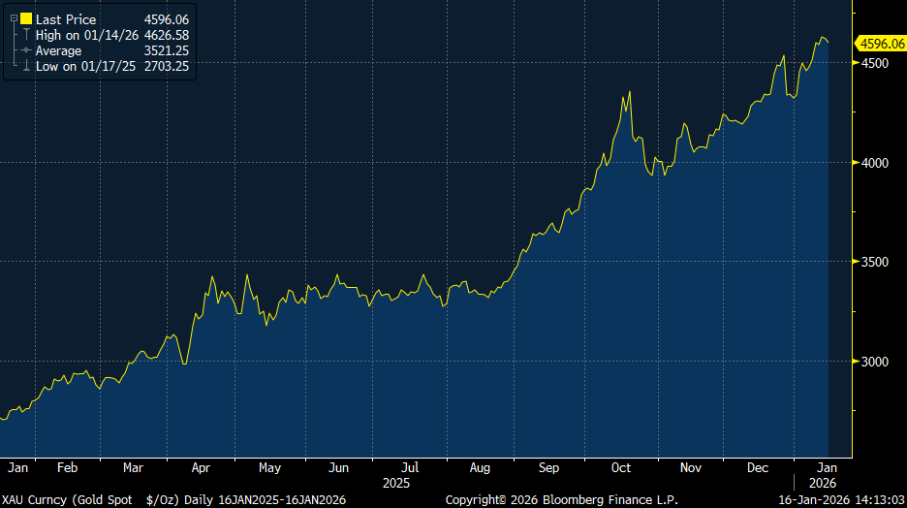Viewport: 907px width, 508px height.
Task: Click the yellow Last Price color swatch
Action: (x=25, y=19)
